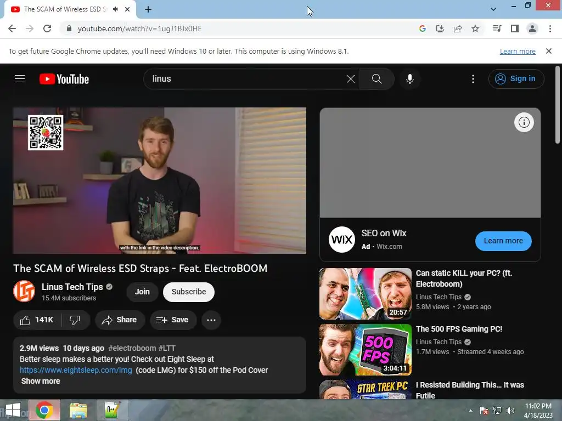Click the browser forward arrow

coord(30,29)
